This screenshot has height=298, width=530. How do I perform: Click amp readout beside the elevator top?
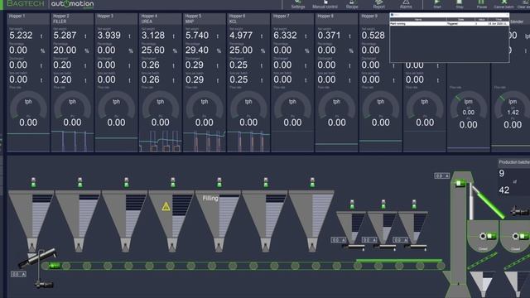pyautogui.click(x=441, y=175)
